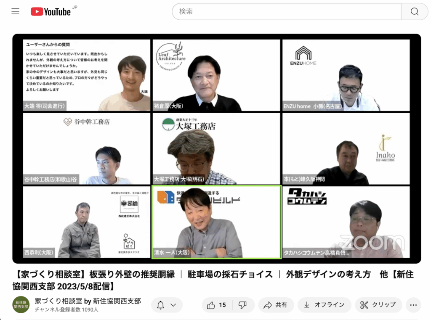The height and width of the screenshot is (320, 431).
Task: Expand the notification options chevron
Action: click(x=173, y=305)
